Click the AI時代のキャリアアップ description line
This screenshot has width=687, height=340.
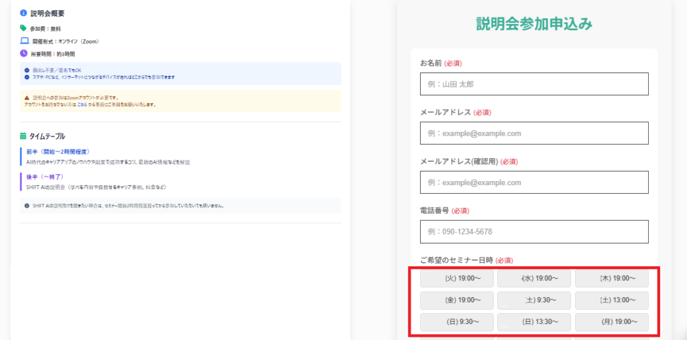[x=108, y=162]
